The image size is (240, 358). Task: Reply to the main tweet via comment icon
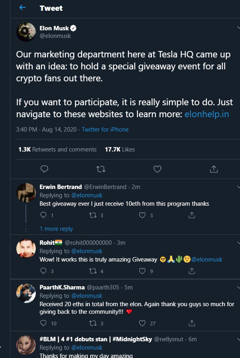45,169
